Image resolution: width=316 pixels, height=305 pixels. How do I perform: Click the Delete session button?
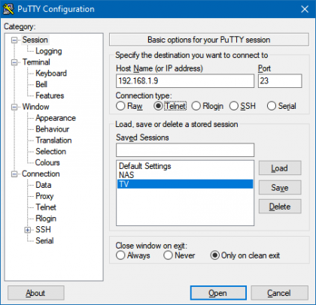tap(280, 207)
